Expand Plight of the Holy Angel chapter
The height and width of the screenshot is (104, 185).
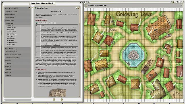18,49
